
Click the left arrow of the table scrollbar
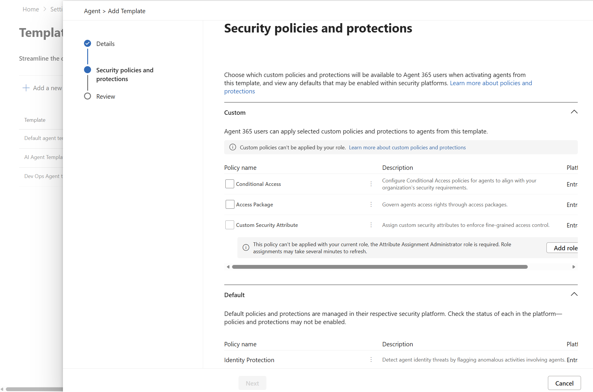pyautogui.click(x=228, y=267)
